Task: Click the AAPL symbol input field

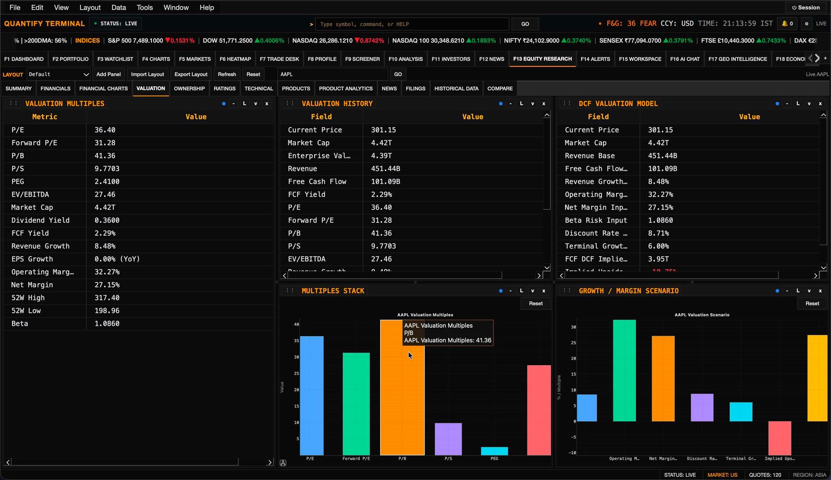Action: point(332,74)
